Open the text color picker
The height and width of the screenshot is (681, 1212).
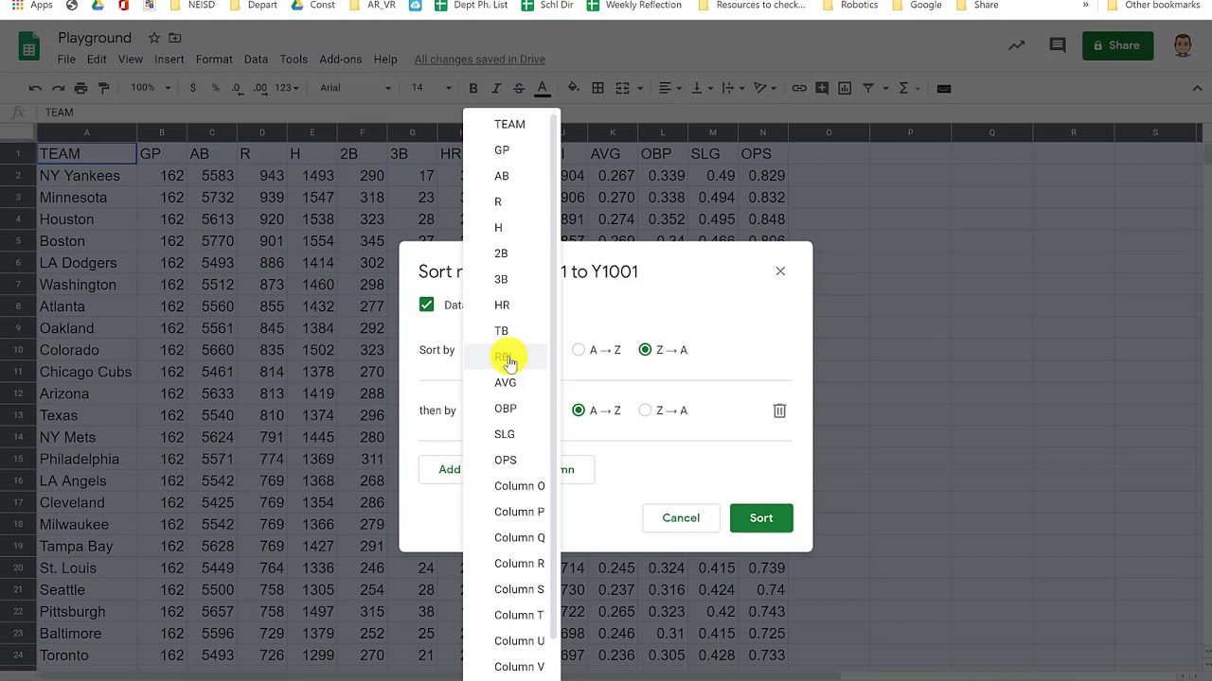(543, 88)
